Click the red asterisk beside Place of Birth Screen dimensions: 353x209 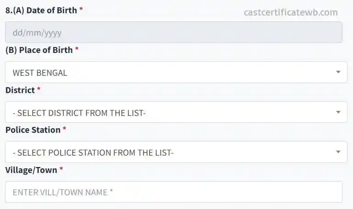[x=77, y=50]
